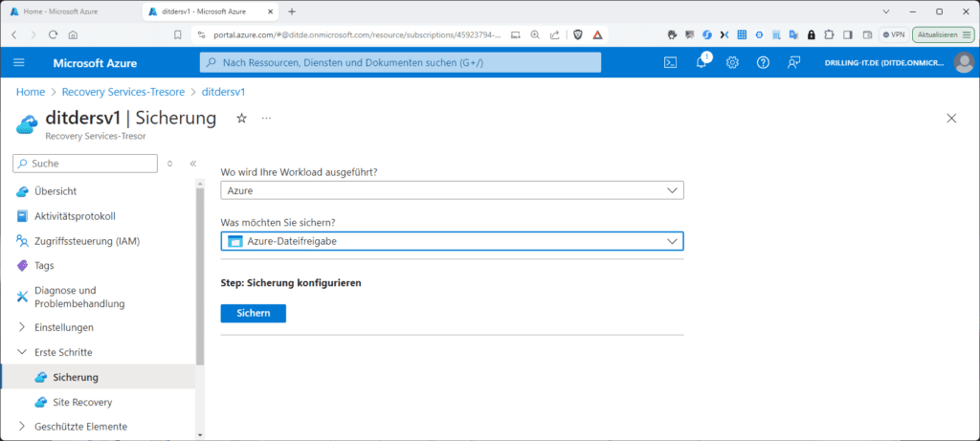Collapse the Erste Schritte section
This screenshot has width=980, height=441.
coord(23,352)
